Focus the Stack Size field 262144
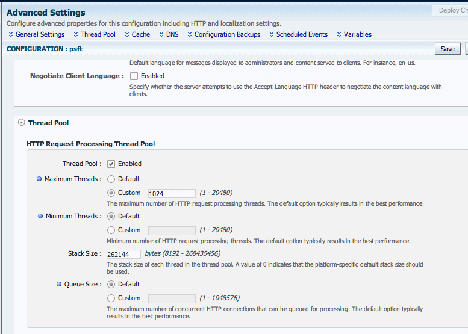The height and width of the screenshot is (334, 468). point(123,254)
